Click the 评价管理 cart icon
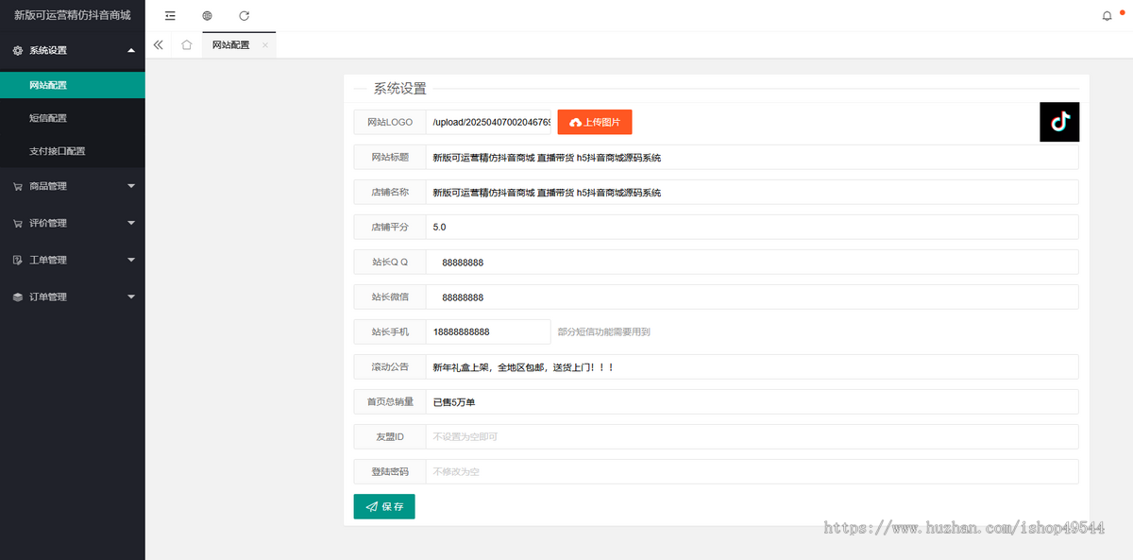The width and height of the screenshot is (1133, 560). [18, 224]
